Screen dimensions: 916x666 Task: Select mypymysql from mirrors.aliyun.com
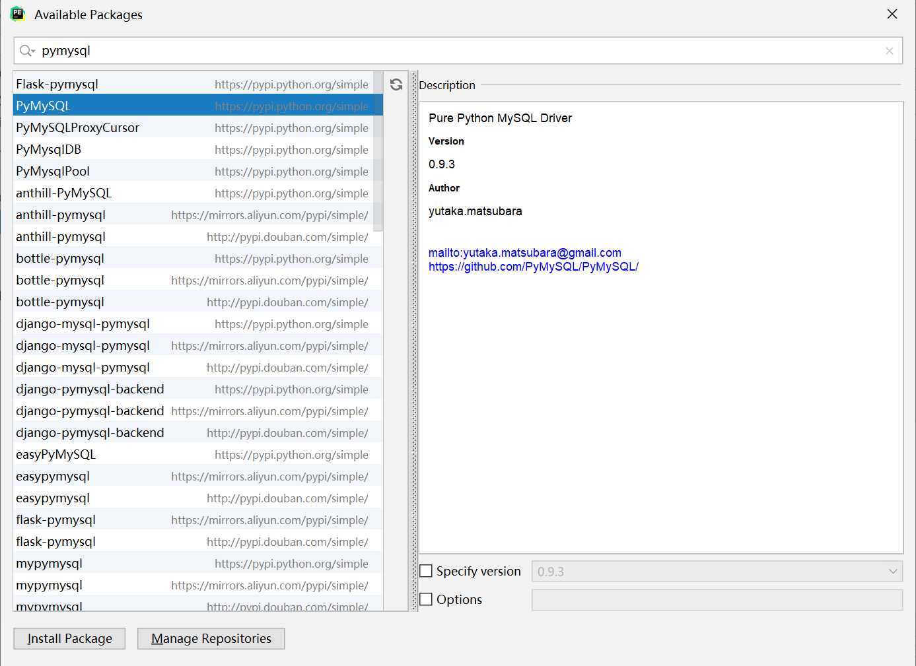198,585
